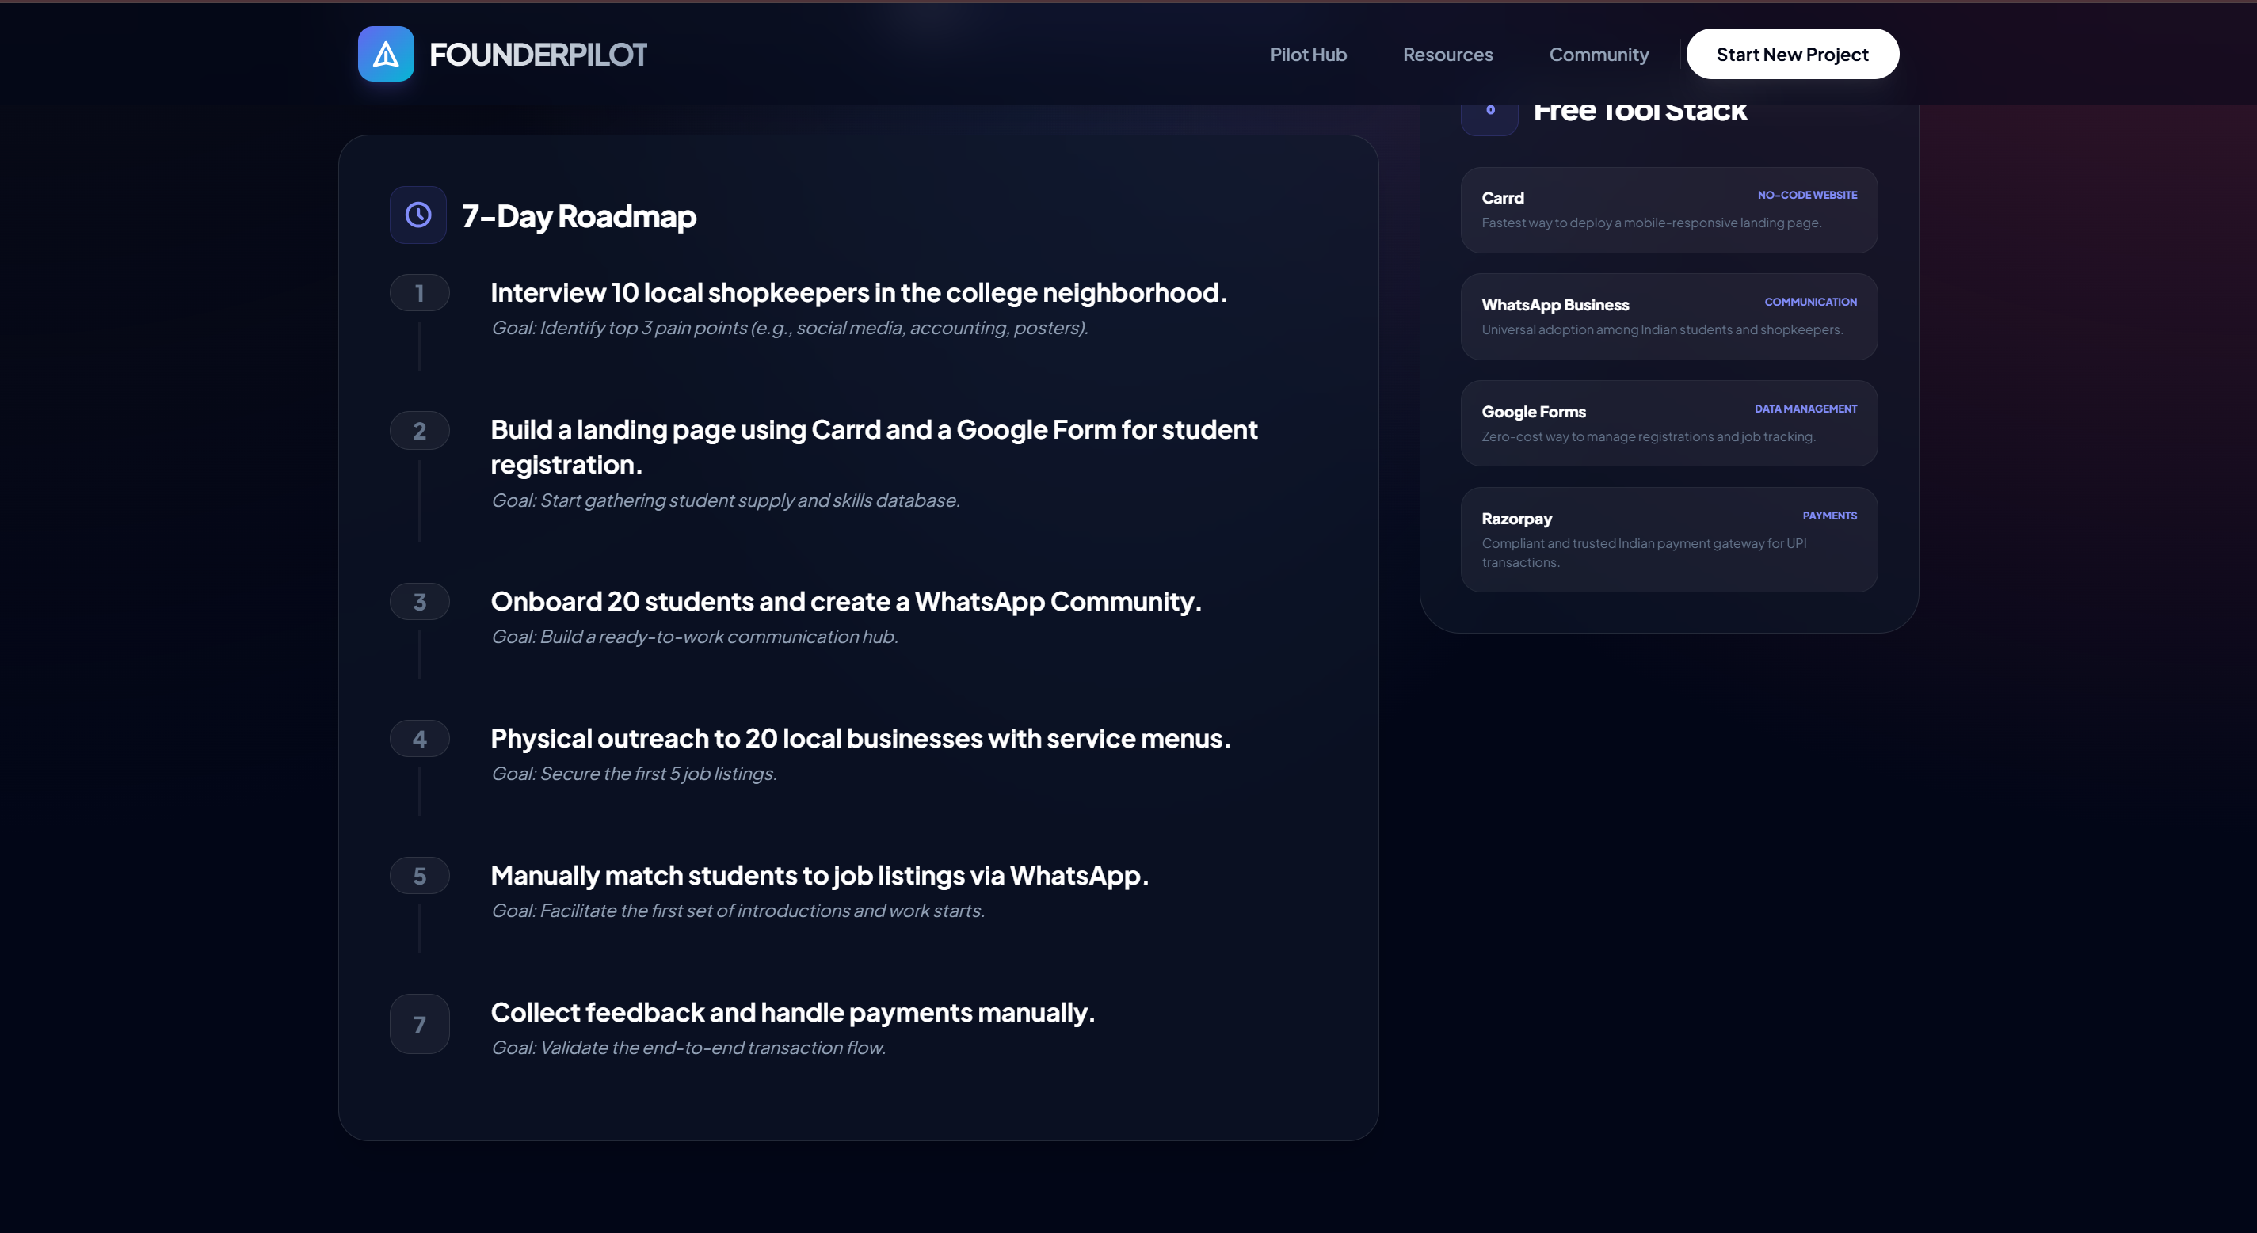Image resolution: width=2257 pixels, height=1233 pixels.
Task: Click the FounderPilot logo icon
Action: click(386, 55)
